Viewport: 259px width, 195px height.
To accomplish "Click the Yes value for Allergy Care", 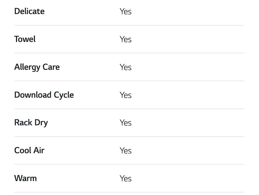I will (x=126, y=67).
